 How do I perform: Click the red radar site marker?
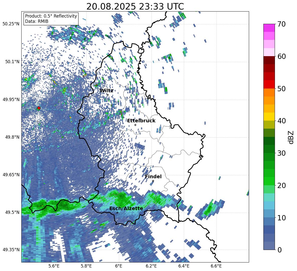tap(39, 108)
